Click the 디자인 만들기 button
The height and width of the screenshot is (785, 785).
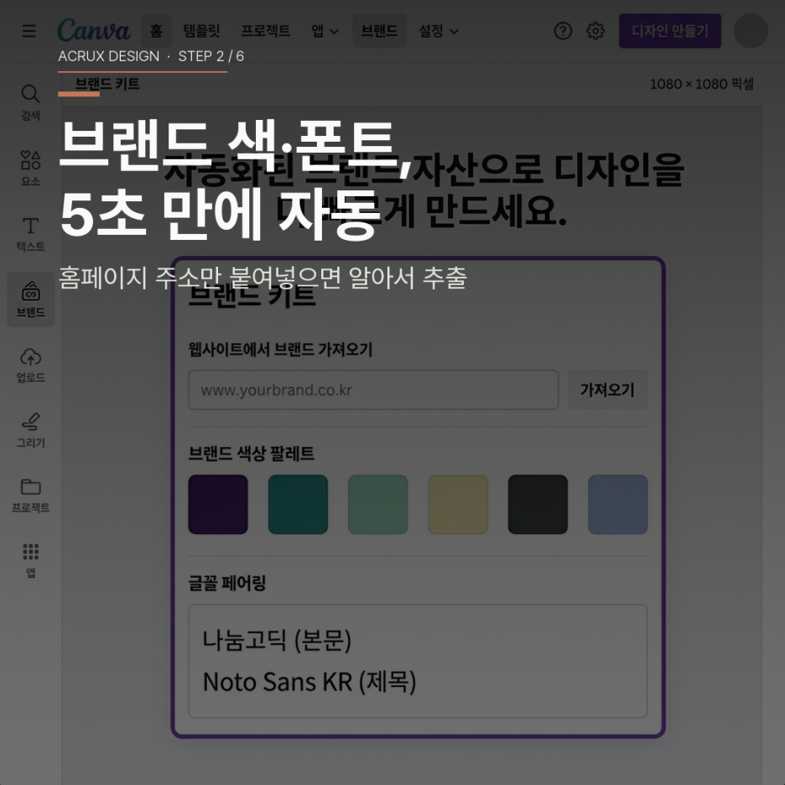tap(670, 31)
